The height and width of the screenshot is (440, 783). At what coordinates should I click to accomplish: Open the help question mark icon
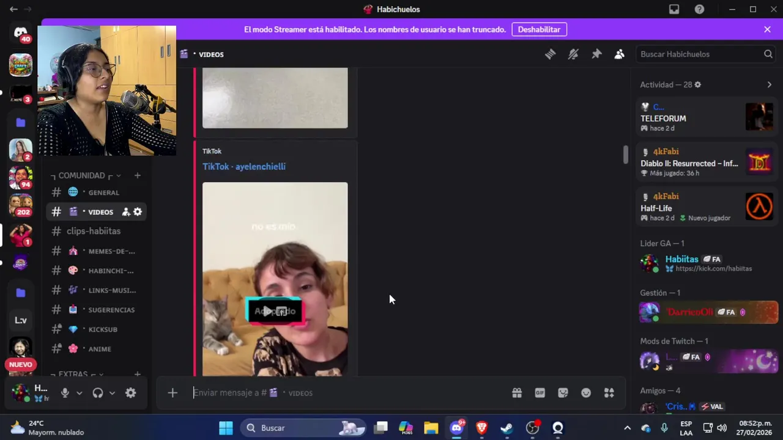[x=699, y=9]
